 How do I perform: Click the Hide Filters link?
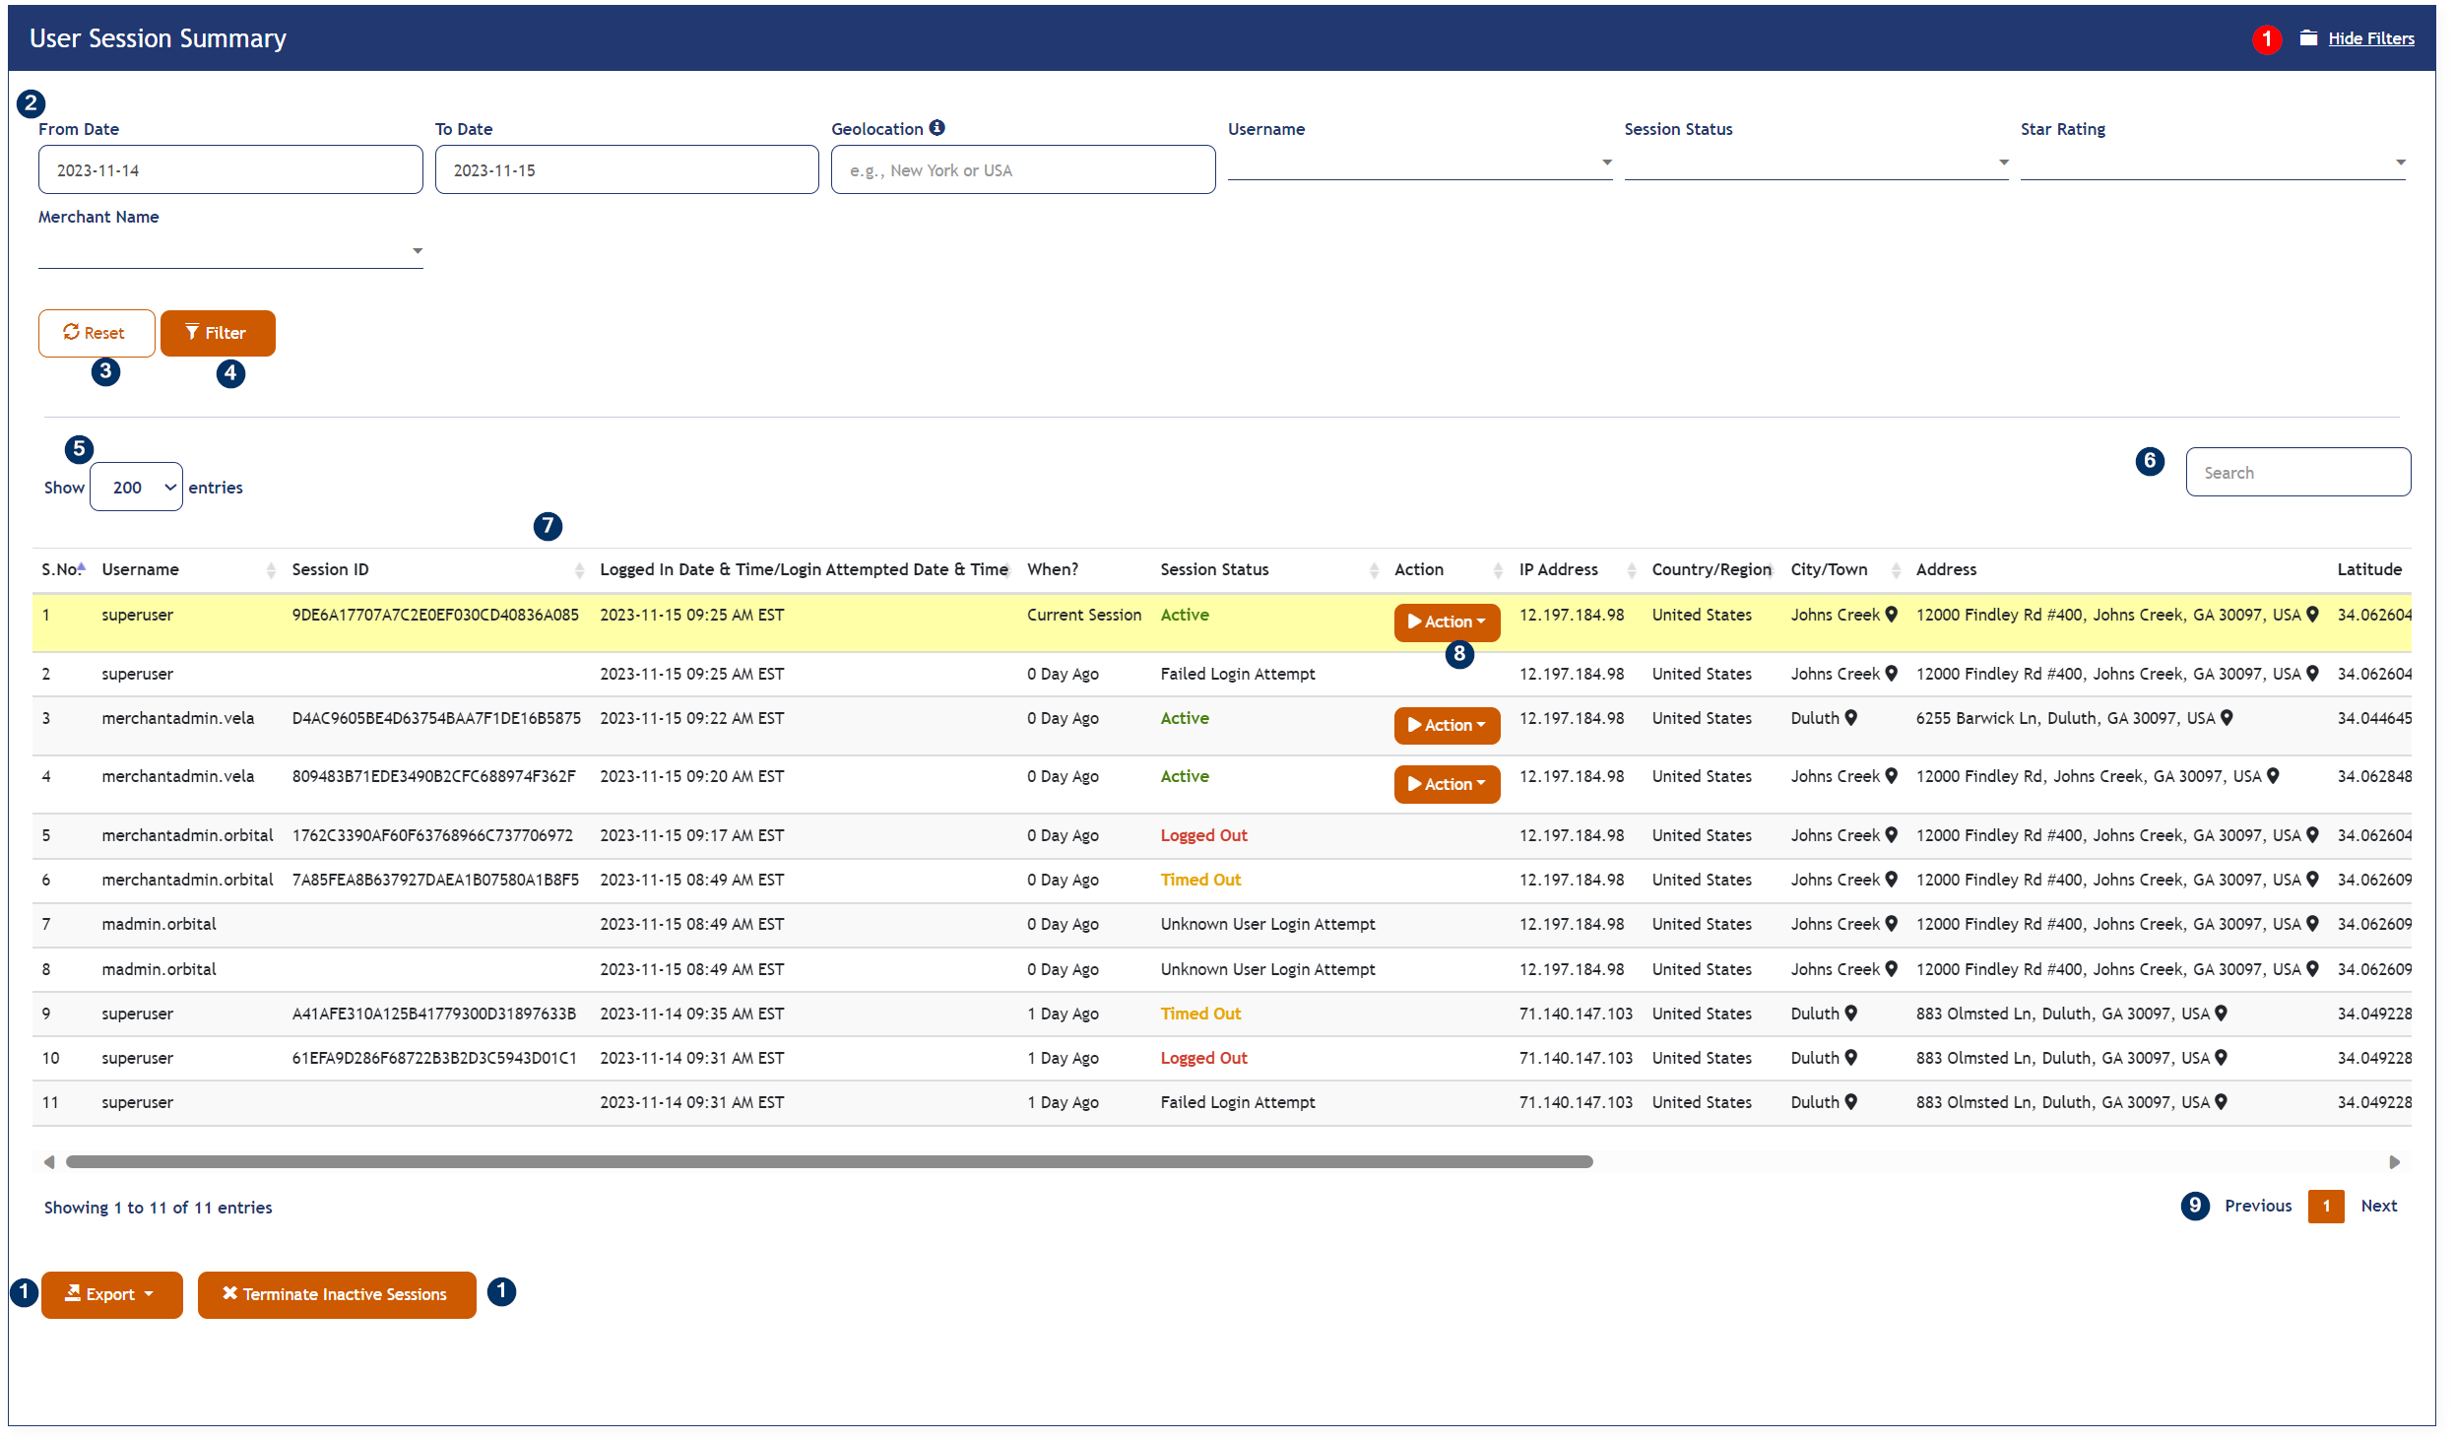(2371, 38)
